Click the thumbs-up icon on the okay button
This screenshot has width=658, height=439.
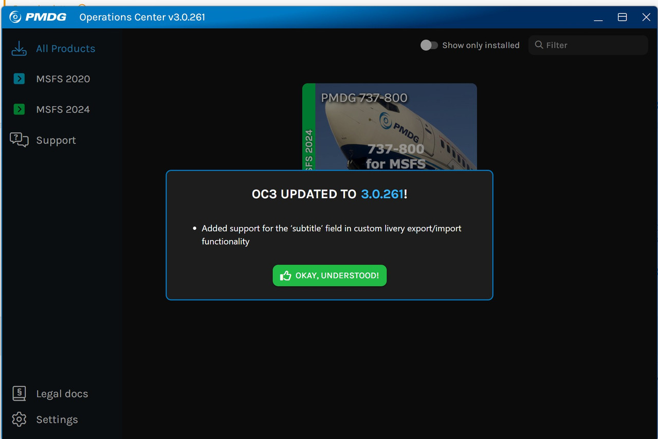(x=285, y=276)
